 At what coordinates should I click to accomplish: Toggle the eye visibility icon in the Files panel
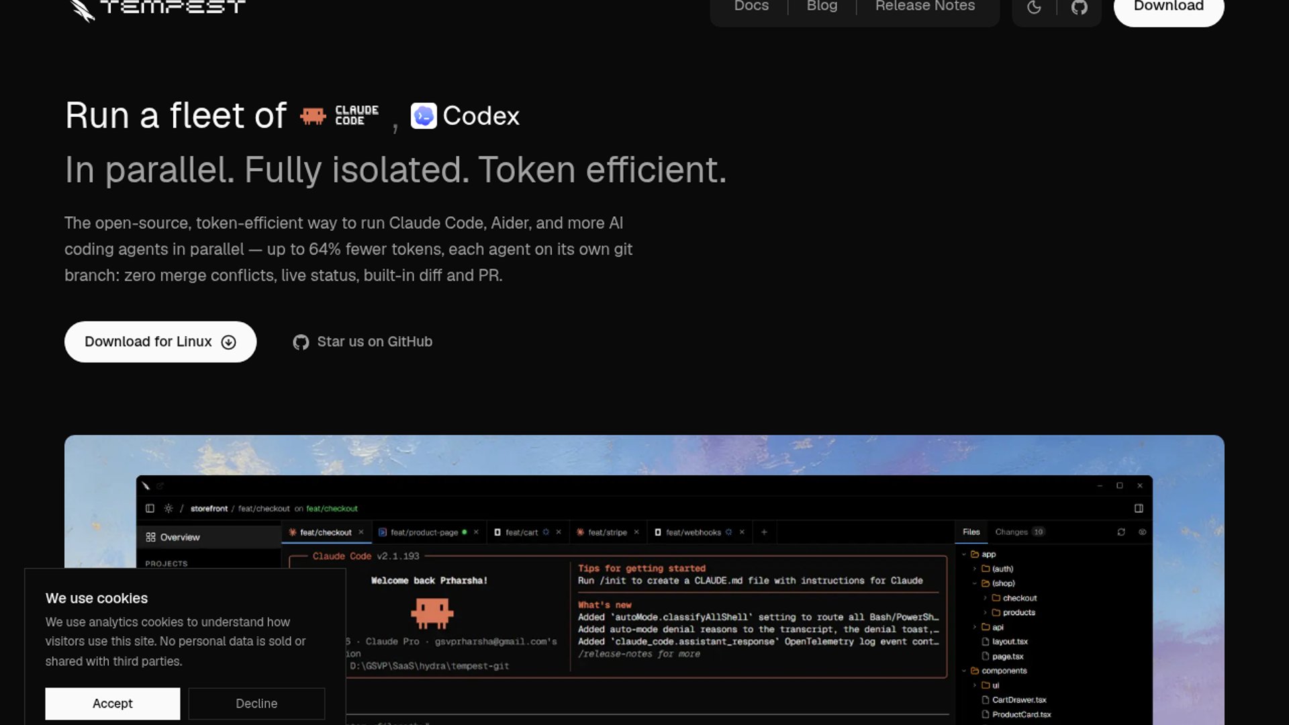[x=1142, y=532]
